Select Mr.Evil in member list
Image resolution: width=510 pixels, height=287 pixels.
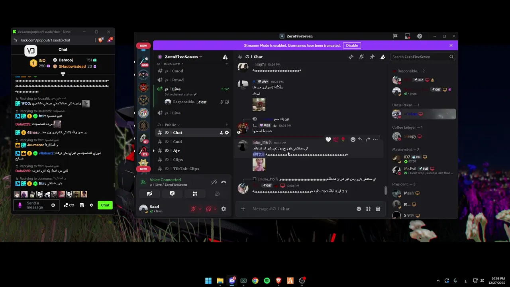pyautogui.click(x=424, y=170)
